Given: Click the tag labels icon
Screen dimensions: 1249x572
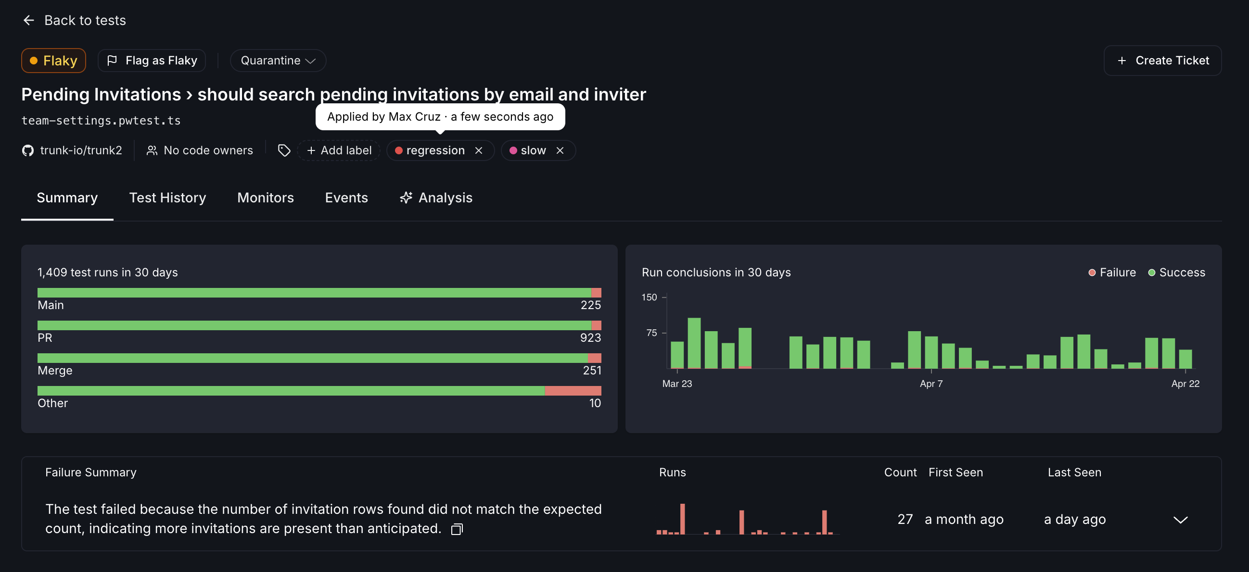Looking at the screenshot, I should (x=284, y=150).
